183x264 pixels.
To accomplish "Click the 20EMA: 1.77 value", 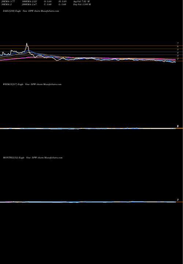I will 8,1.
